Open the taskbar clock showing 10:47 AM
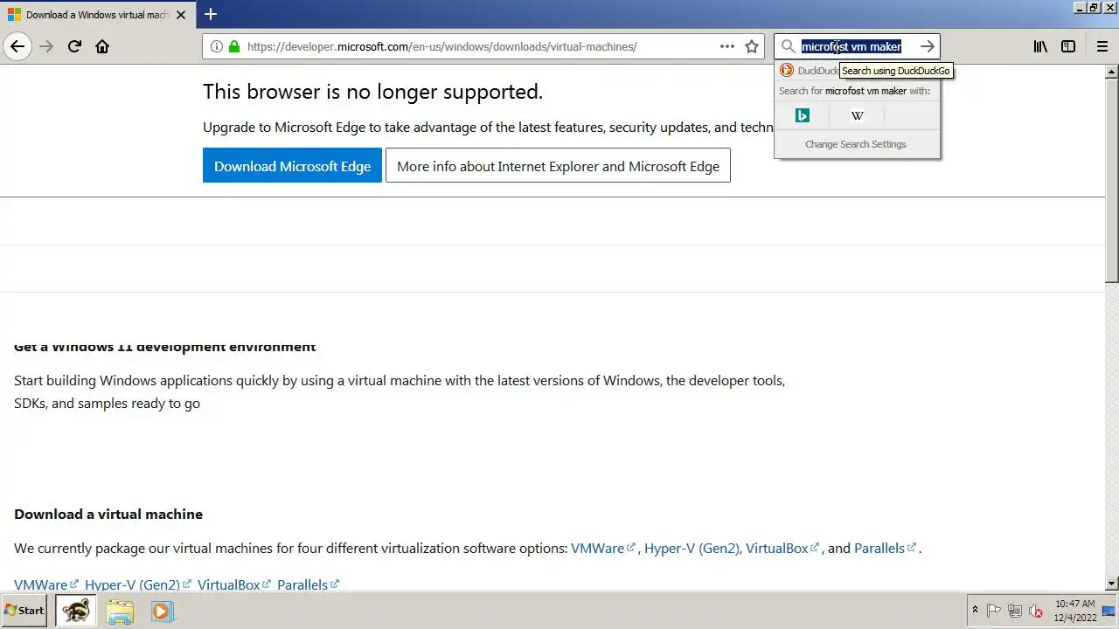The width and height of the screenshot is (1119, 629). pos(1074,611)
